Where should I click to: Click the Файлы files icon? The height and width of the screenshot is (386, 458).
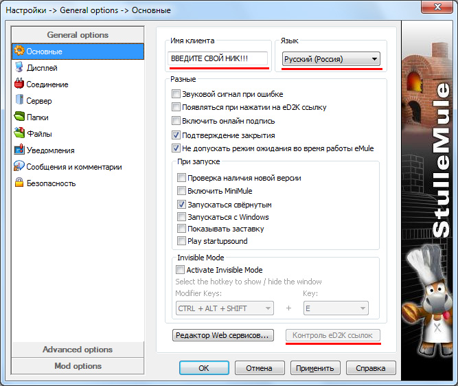[20, 134]
